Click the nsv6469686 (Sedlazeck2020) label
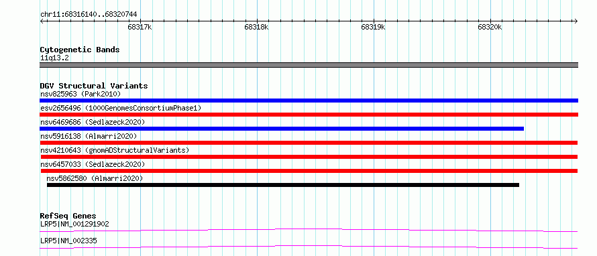Viewport: 597px width, 256px height. (93, 122)
